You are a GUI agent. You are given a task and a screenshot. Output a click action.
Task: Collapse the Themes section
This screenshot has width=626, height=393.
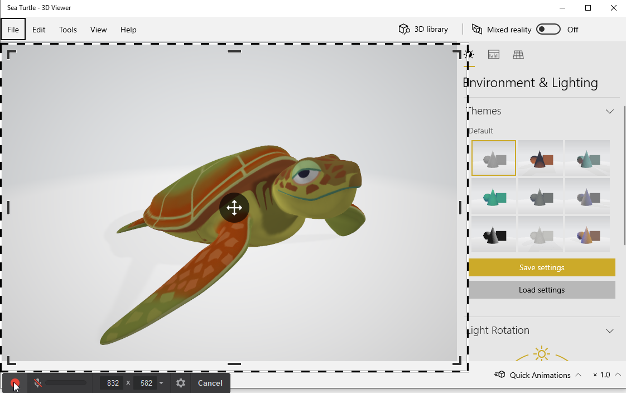coord(610,111)
